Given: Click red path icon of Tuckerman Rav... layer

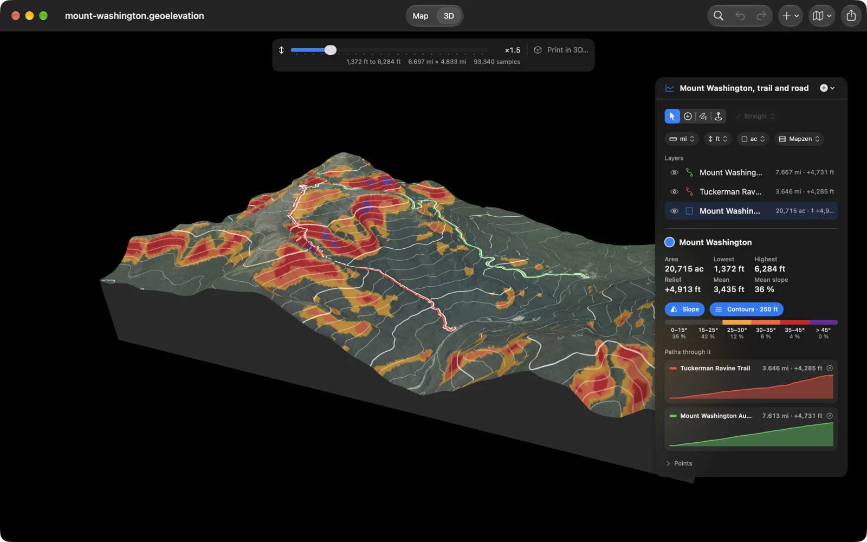Looking at the screenshot, I should pyautogui.click(x=689, y=192).
